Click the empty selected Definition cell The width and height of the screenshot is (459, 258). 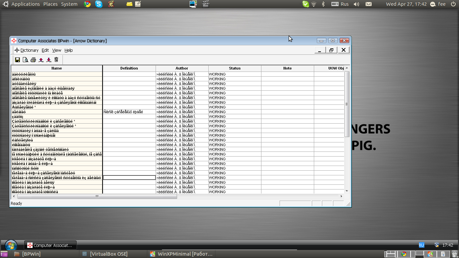coord(129,178)
